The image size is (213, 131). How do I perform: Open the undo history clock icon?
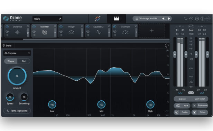tap(191, 19)
